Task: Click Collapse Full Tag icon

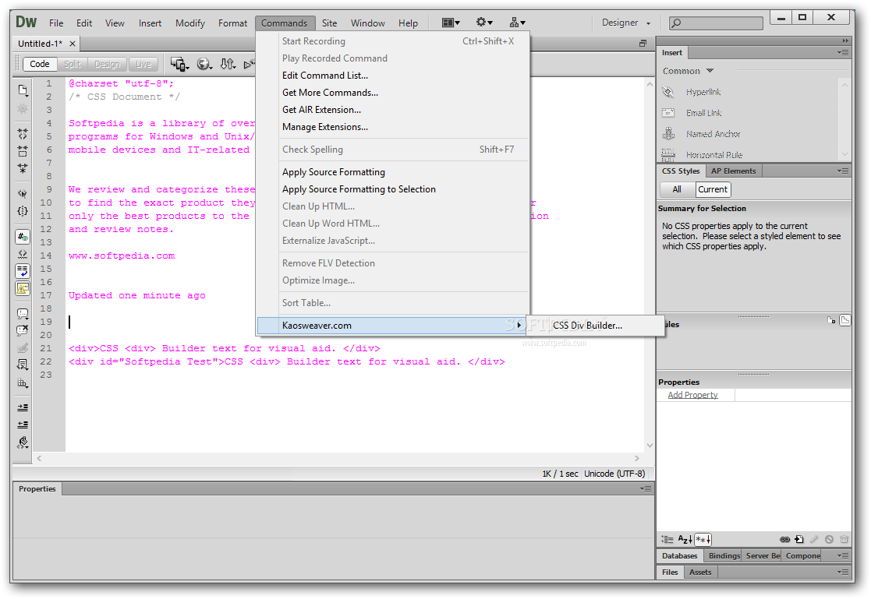Action: click(x=22, y=134)
